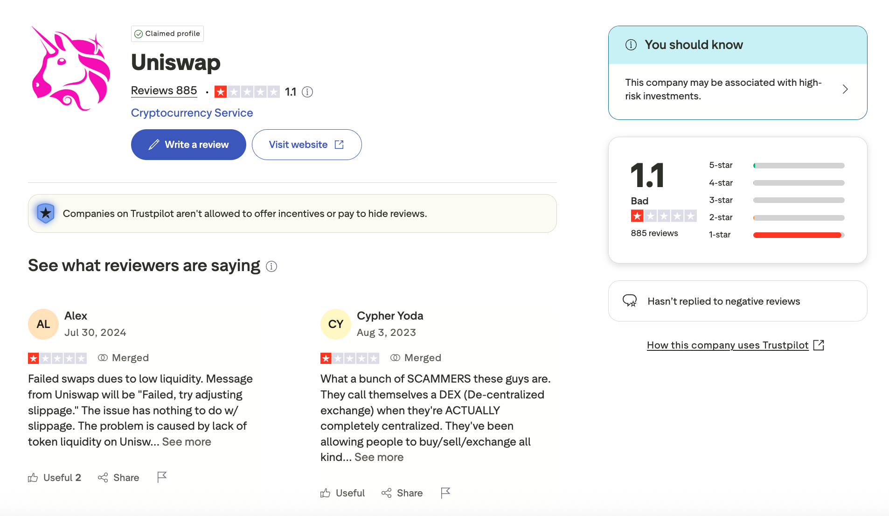Click the speech bubble icon on the Hasn't replied card
The width and height of the screenshot is (889, 516).
click(x=630, y=301)
